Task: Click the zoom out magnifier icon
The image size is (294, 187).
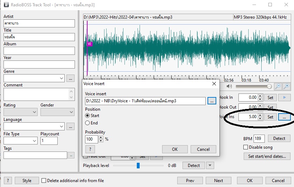Action: [x=277, y=86]
